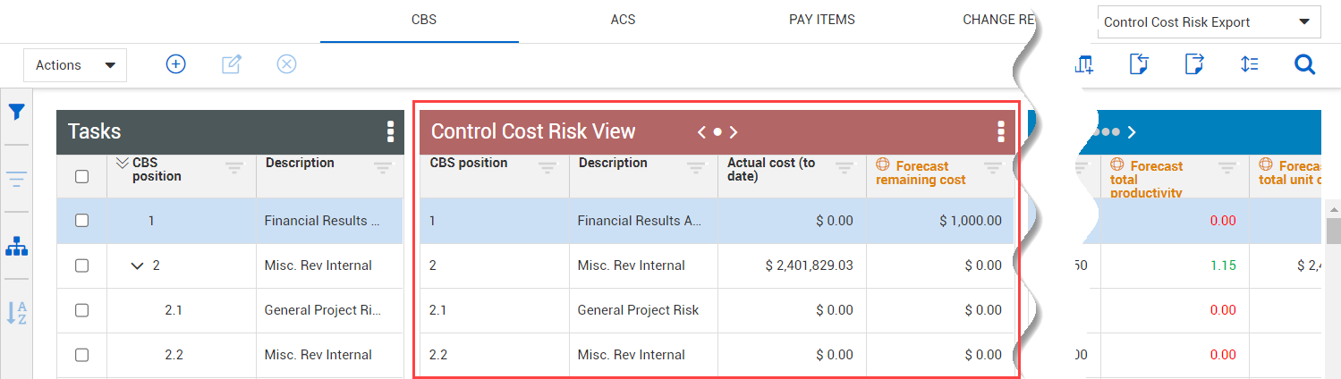Click the row height icon
This screenshot has width=1341, height=379.
(x=1250, y=64)
